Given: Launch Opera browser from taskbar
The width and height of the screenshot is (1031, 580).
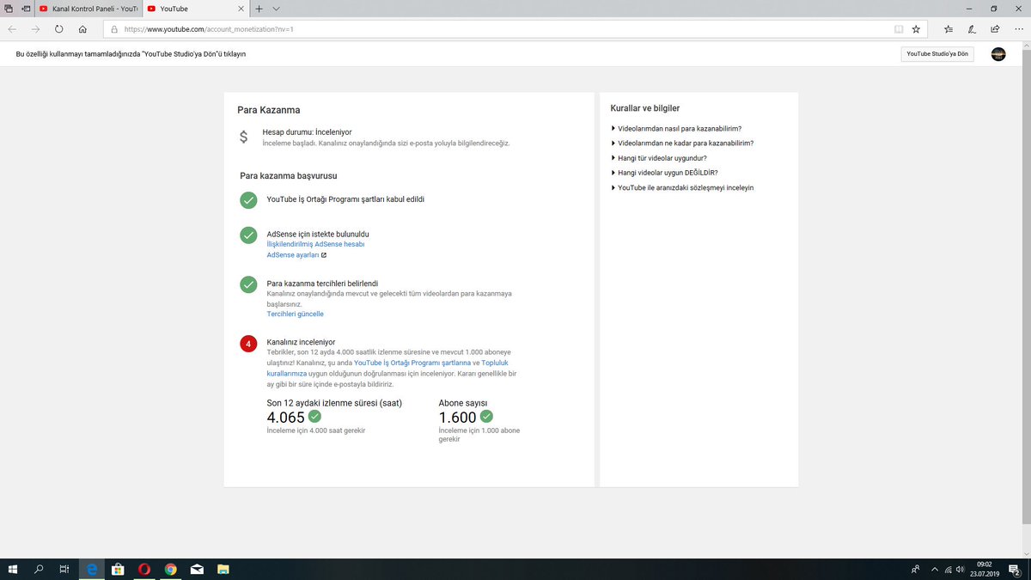Looking at the screenshot, I should (x=144, y=569).
